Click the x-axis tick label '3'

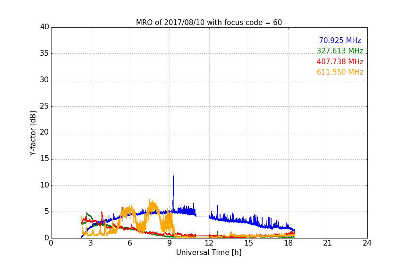[91, 243]
